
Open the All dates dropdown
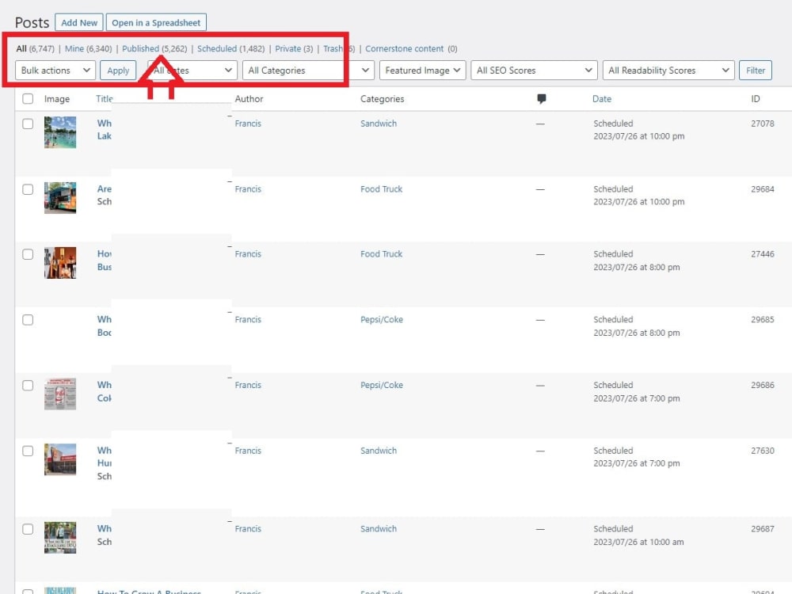(x=192, y=70)
